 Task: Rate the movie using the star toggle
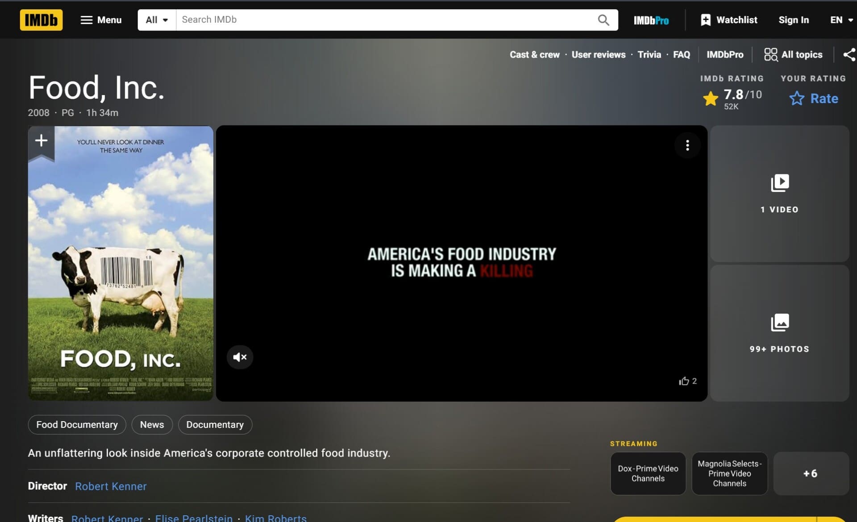797,98
